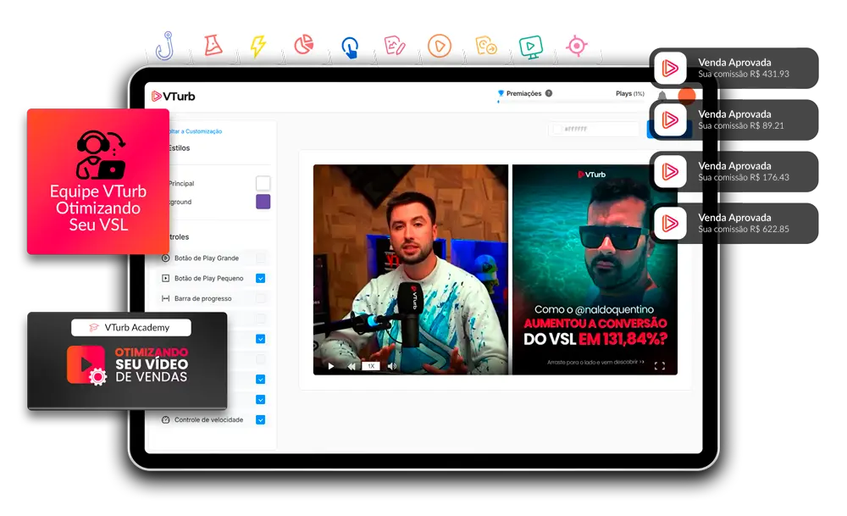
Task: Enable the Botão de Play Grande checkbox
Action: click(x=260, y=258)
